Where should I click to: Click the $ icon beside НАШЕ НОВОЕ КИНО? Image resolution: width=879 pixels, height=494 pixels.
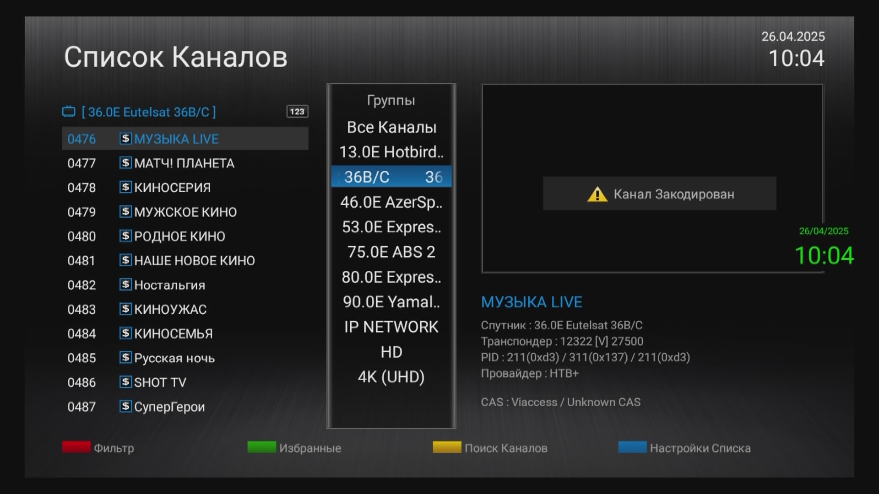pyautogui.click(x=125, y=260)
